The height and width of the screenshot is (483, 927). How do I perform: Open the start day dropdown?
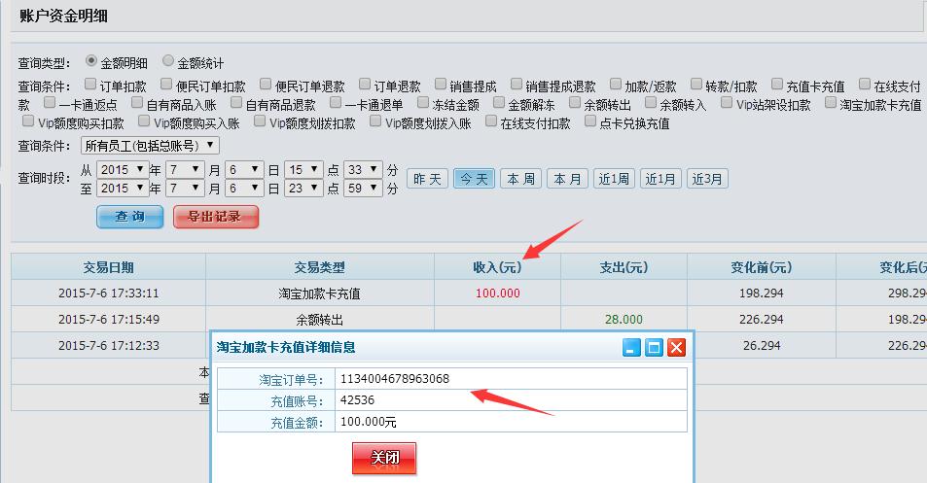(244, 169)
